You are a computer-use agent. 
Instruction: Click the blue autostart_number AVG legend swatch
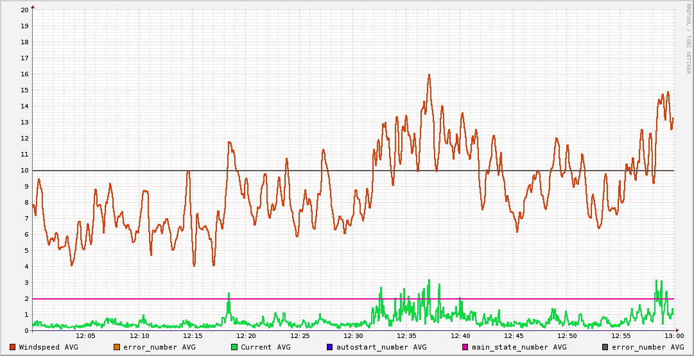(329, 347)
